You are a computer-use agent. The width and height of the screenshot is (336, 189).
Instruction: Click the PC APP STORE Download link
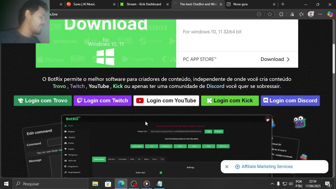pos(275,59)
